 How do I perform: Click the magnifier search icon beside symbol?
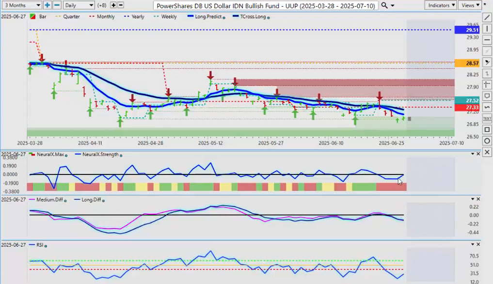[x=384, y=5]
